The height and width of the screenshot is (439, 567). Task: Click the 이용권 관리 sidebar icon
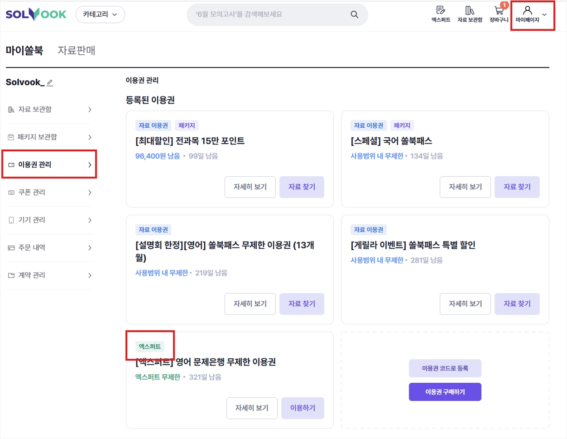[11, 165]
